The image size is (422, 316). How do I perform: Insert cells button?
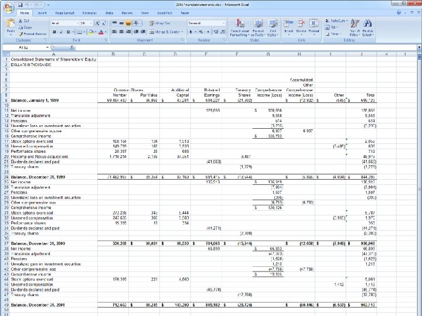288,28
